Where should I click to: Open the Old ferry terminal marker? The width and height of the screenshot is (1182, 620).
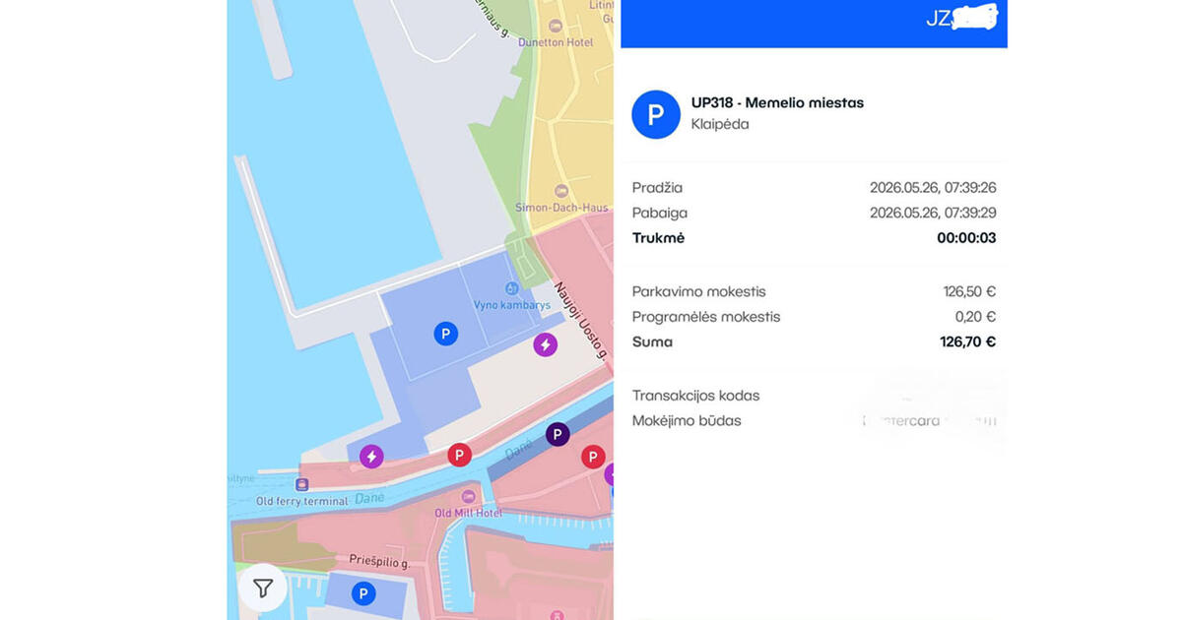302,484
